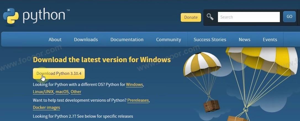Open the About navigation menu
300x121 pixels.
[55, 40]
